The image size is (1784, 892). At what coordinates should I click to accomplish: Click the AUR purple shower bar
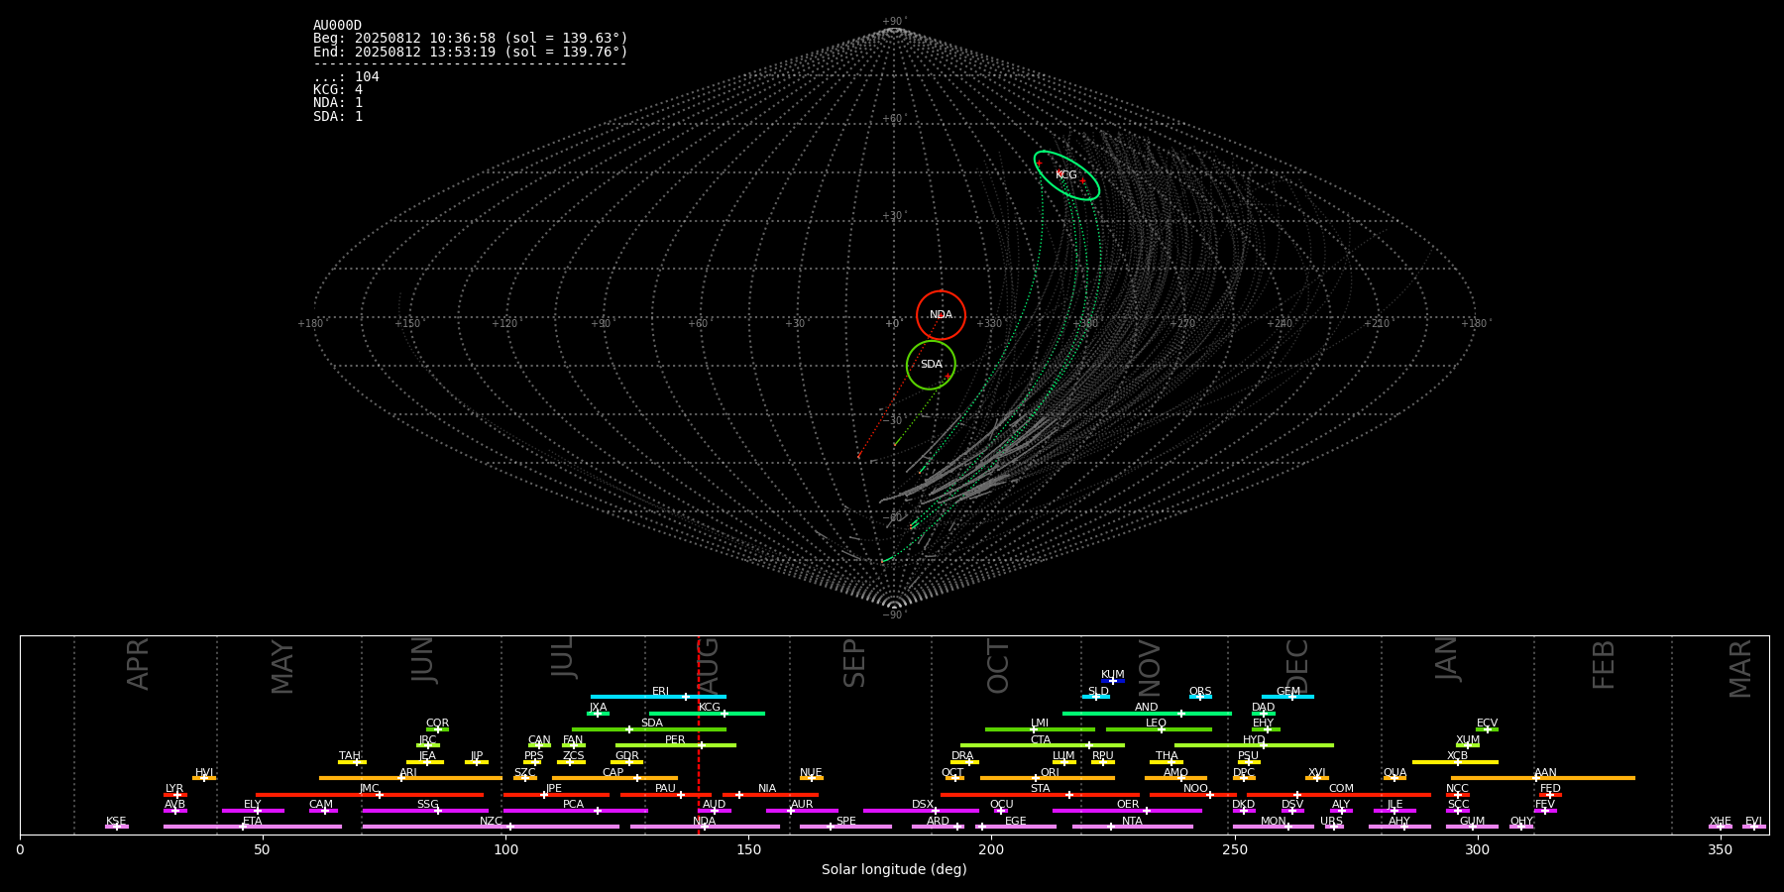tap(802, 811)
